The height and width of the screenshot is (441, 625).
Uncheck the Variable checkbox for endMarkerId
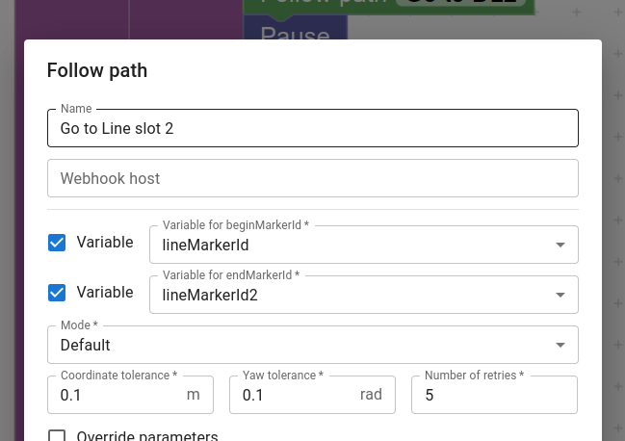click(57, 293)
